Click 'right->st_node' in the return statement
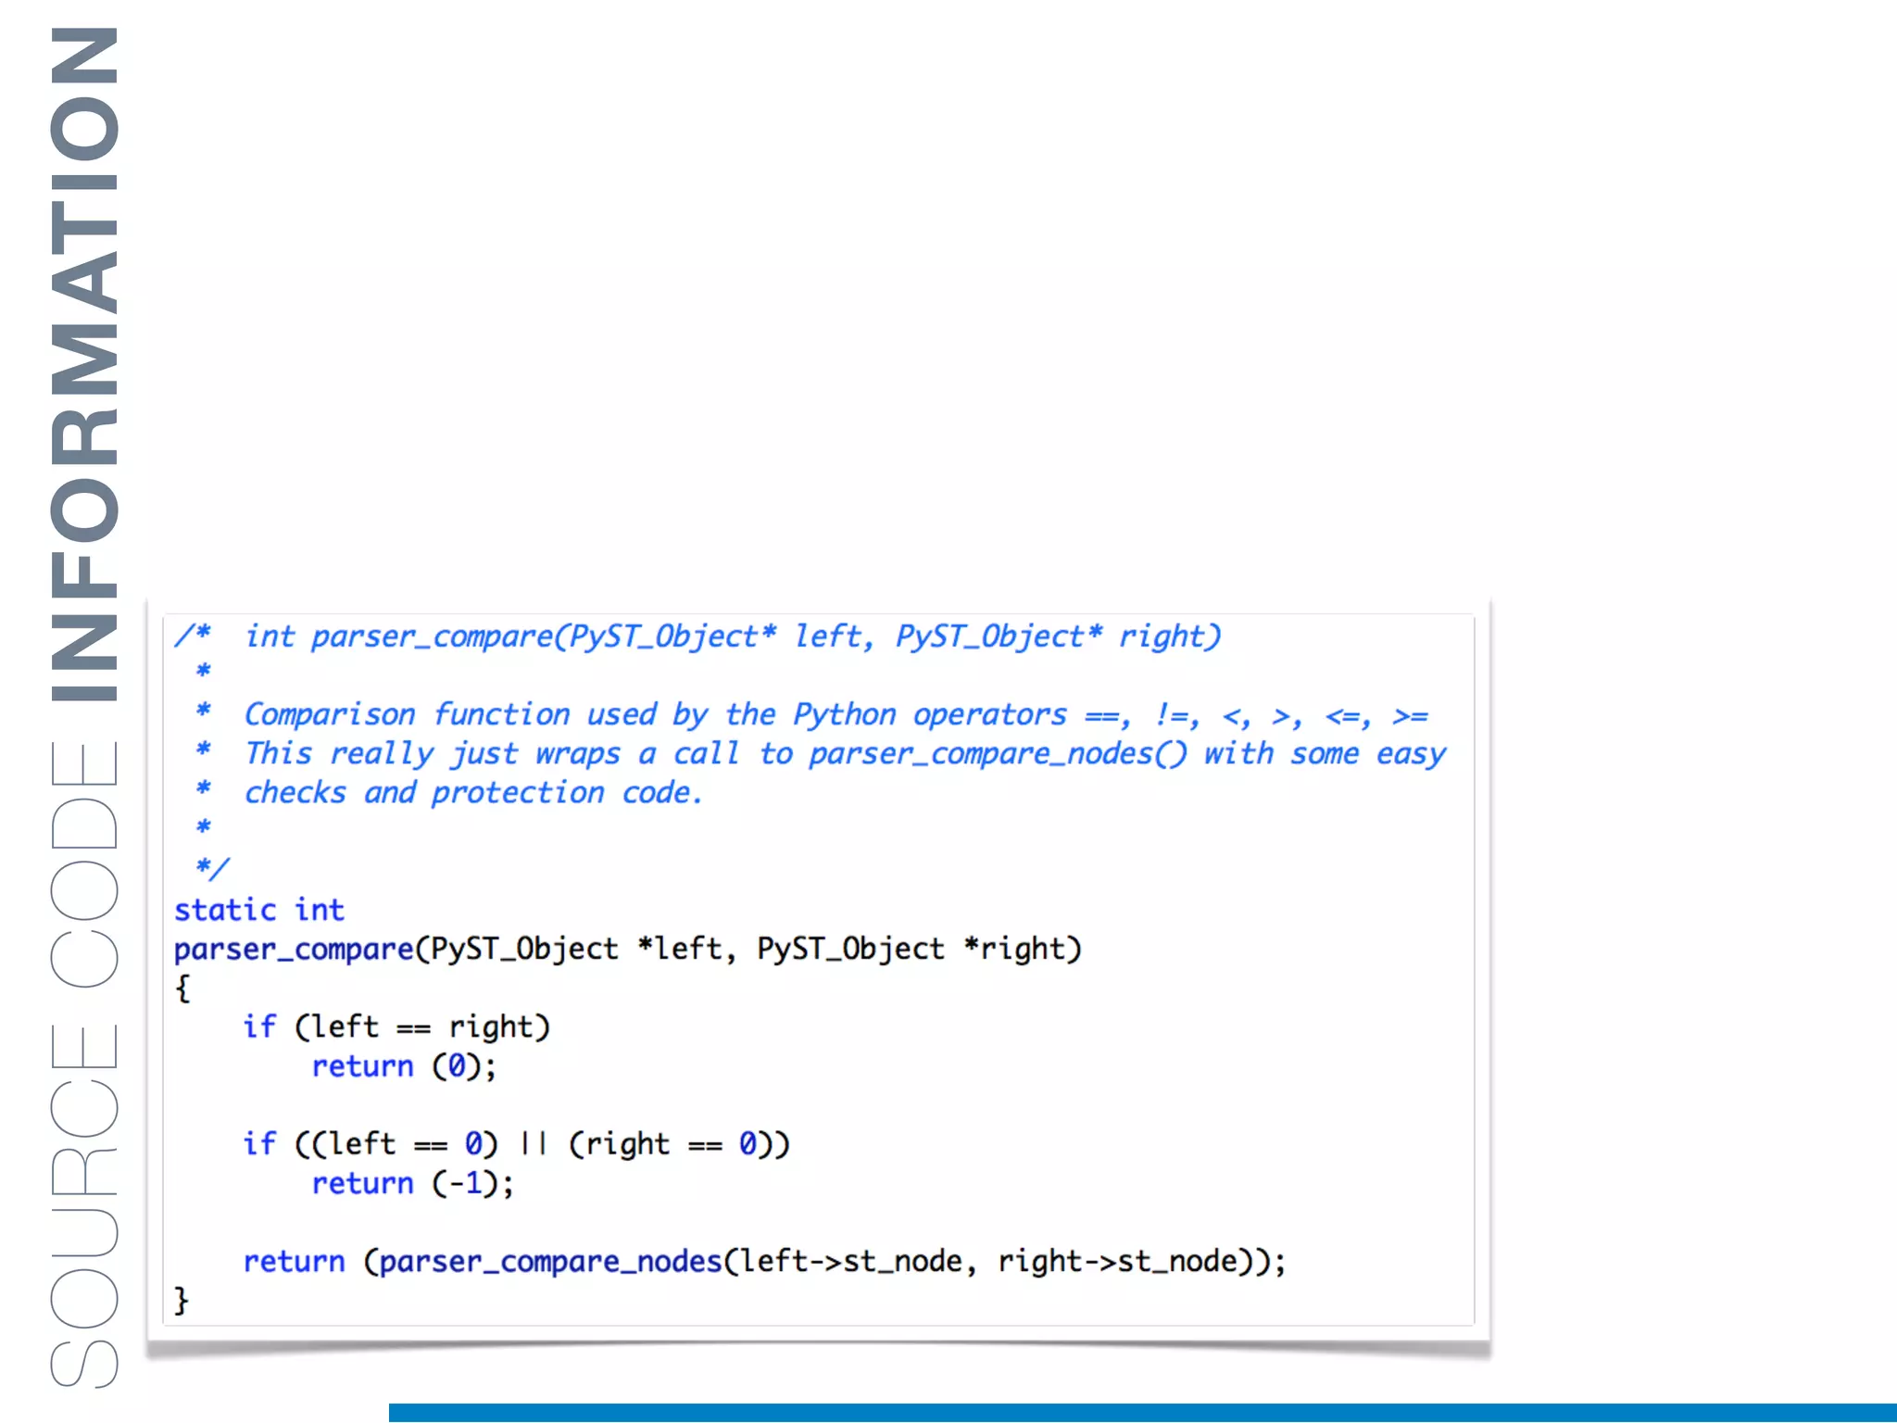This screenshot has height=1423, width=1897. coord(1117,1261)
